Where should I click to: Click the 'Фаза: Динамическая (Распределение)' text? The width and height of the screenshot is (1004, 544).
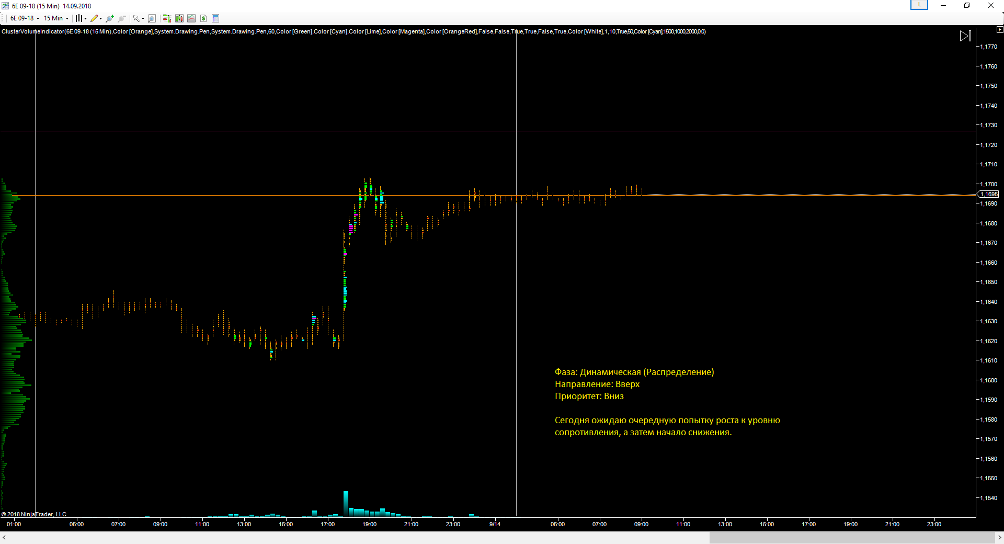point(634,372)
